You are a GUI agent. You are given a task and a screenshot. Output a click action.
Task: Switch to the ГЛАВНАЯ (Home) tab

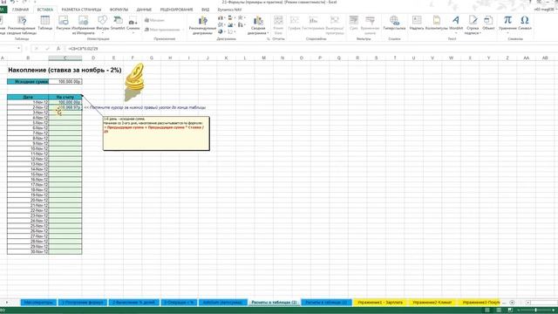point(20,10)
